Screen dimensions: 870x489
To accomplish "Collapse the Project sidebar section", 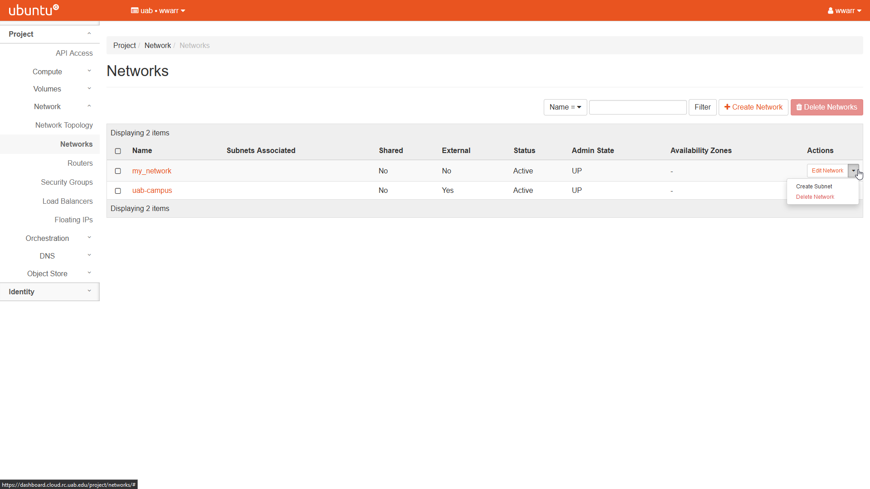I will coord(50,34).
